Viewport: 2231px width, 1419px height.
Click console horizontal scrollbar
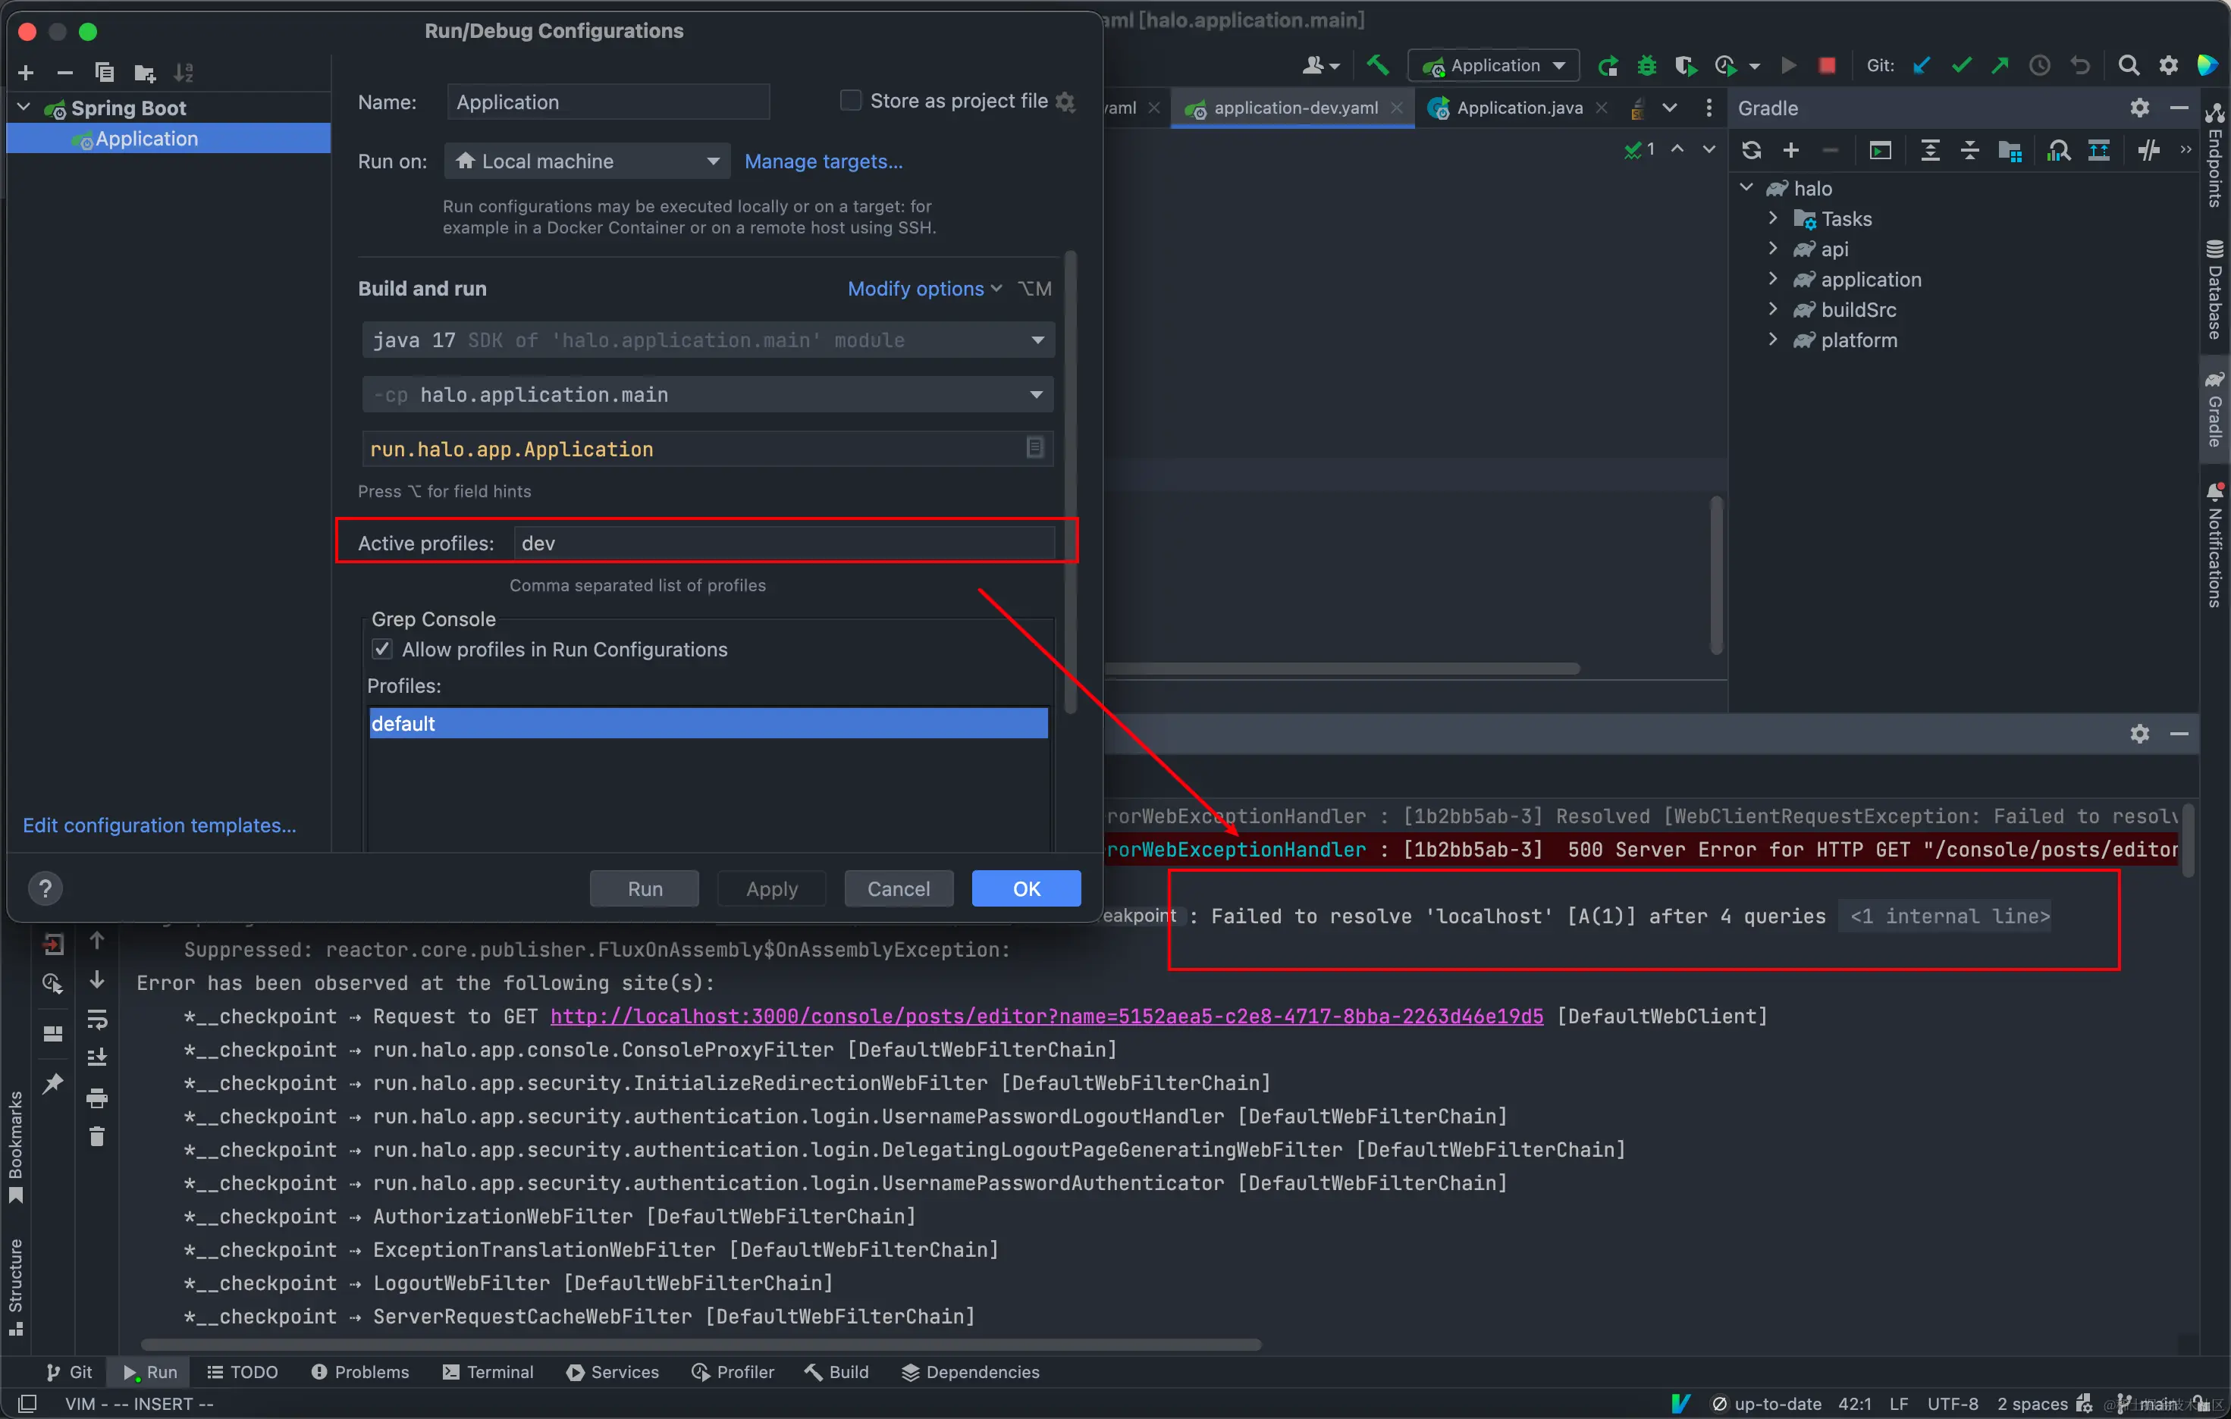(x=701, y=1344)
